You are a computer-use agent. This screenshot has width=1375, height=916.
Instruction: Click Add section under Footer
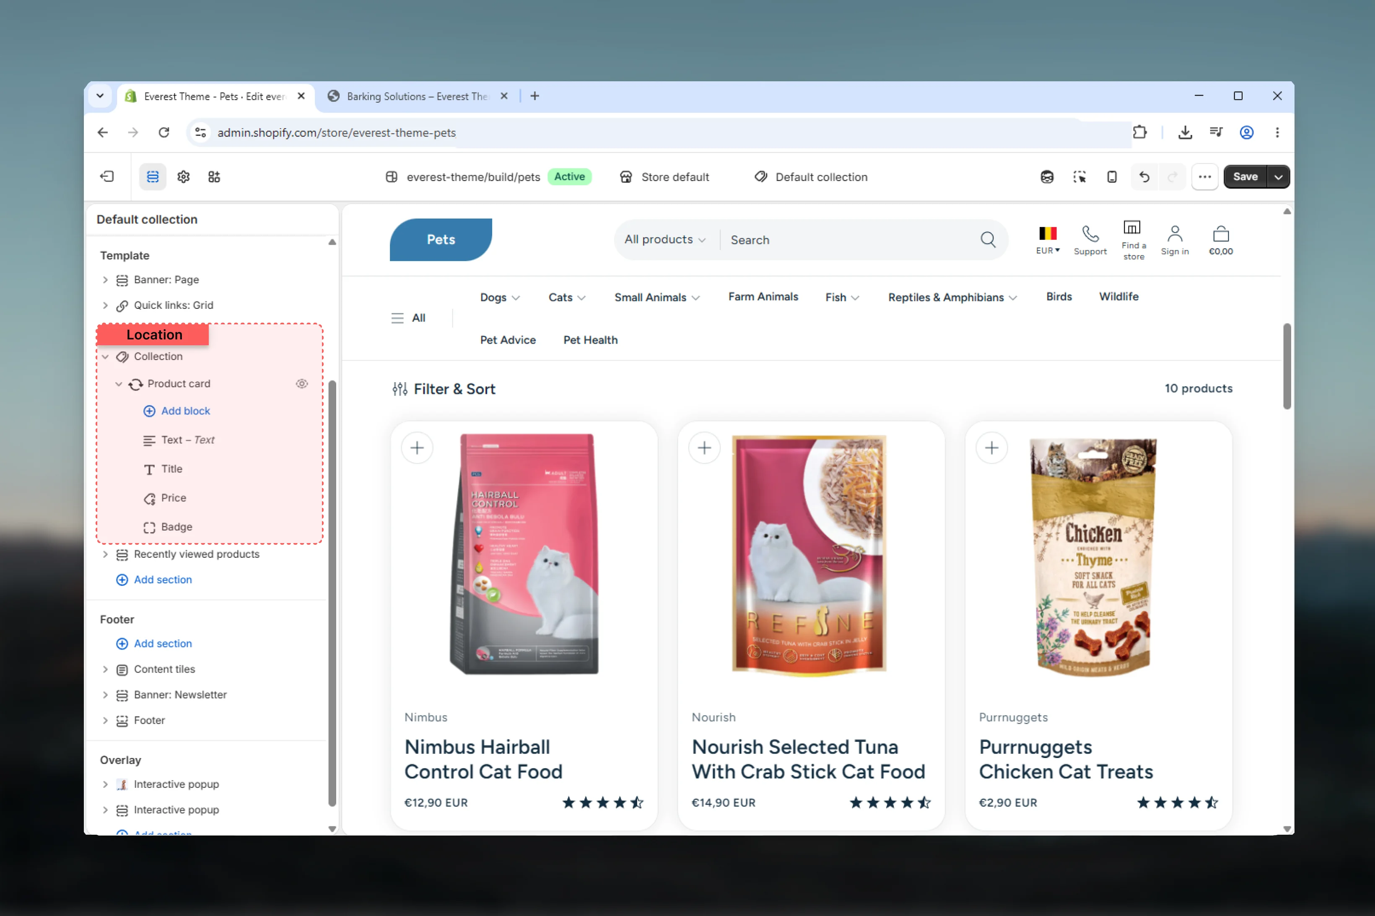(155, 644)
